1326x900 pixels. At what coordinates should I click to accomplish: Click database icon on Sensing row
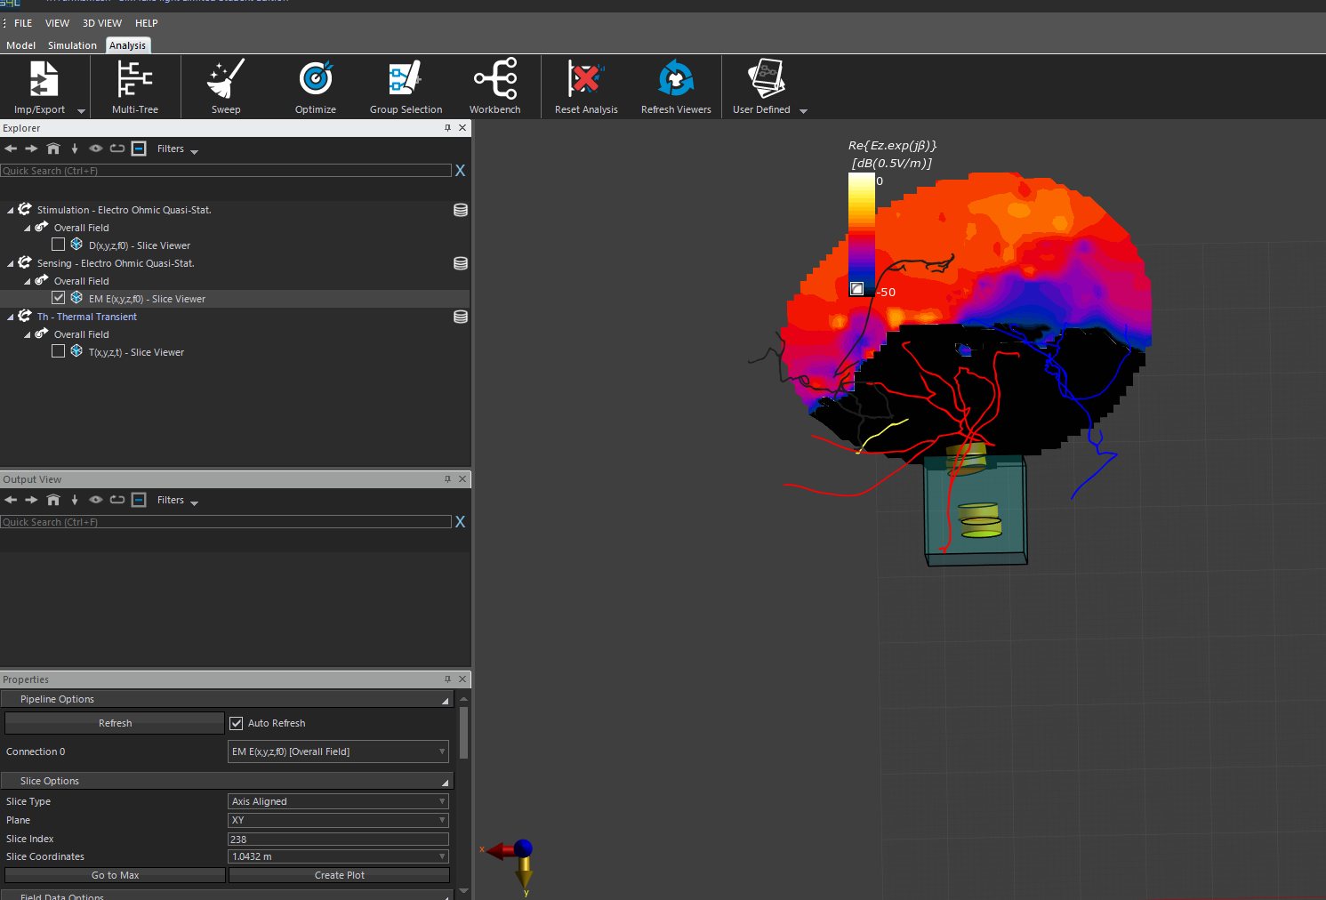click(461, 263)
